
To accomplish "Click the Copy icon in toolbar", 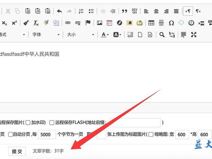I will (x=17, y=11).
